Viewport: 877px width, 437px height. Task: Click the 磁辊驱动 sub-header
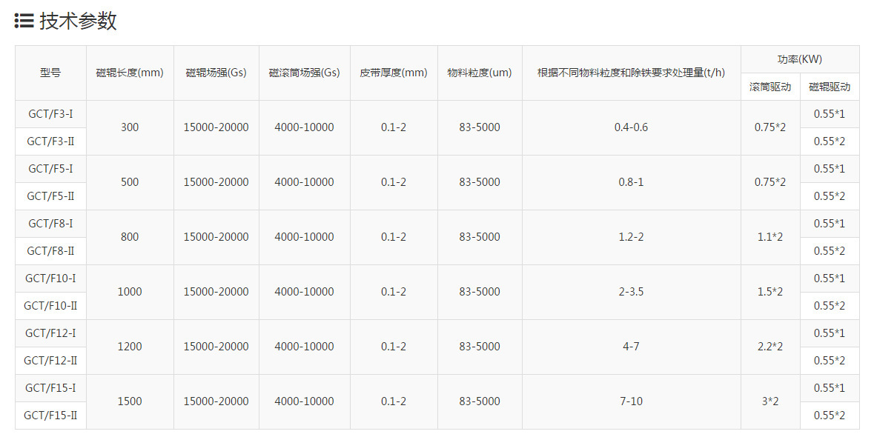click(x=830, y=87)
